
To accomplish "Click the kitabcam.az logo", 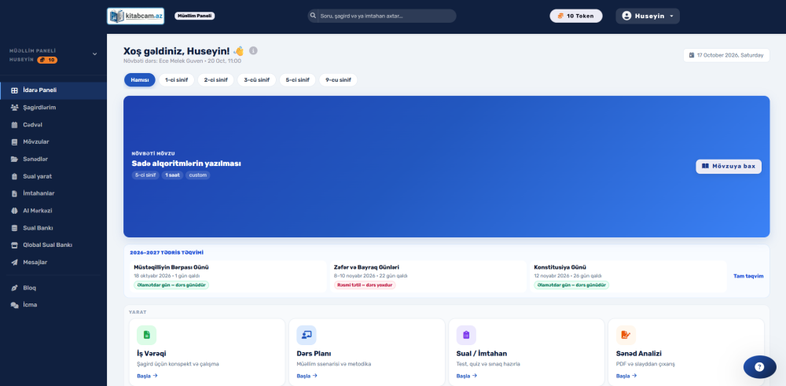I will coord(135,16).
